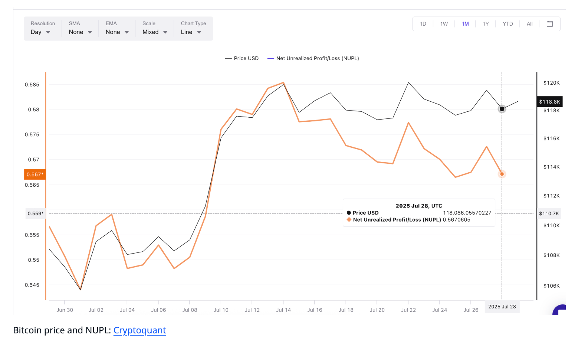
Task: Toggle Net Unrealized Profit/Loss legend series
Action: click(x=313, y=58)
